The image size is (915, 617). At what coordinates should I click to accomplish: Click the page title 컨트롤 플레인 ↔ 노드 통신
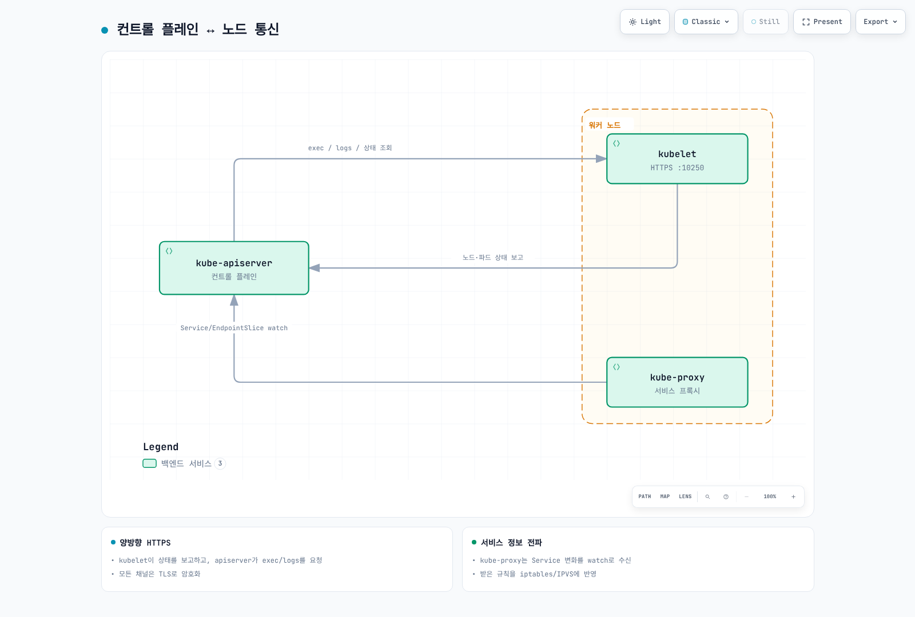click(198, 29)
